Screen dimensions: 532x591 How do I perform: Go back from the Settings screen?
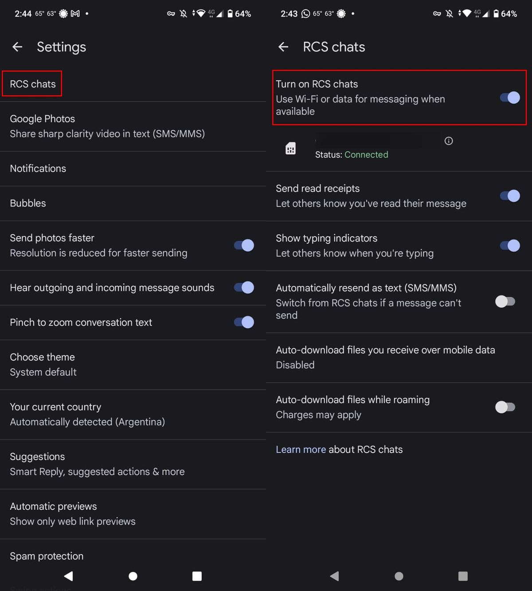coord(17,47)
